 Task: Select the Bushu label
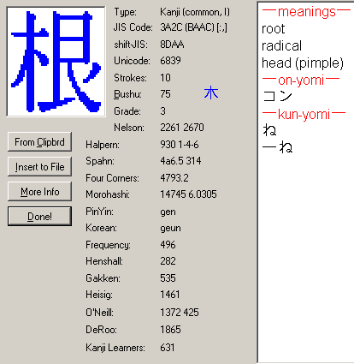(x=127, y=94)
